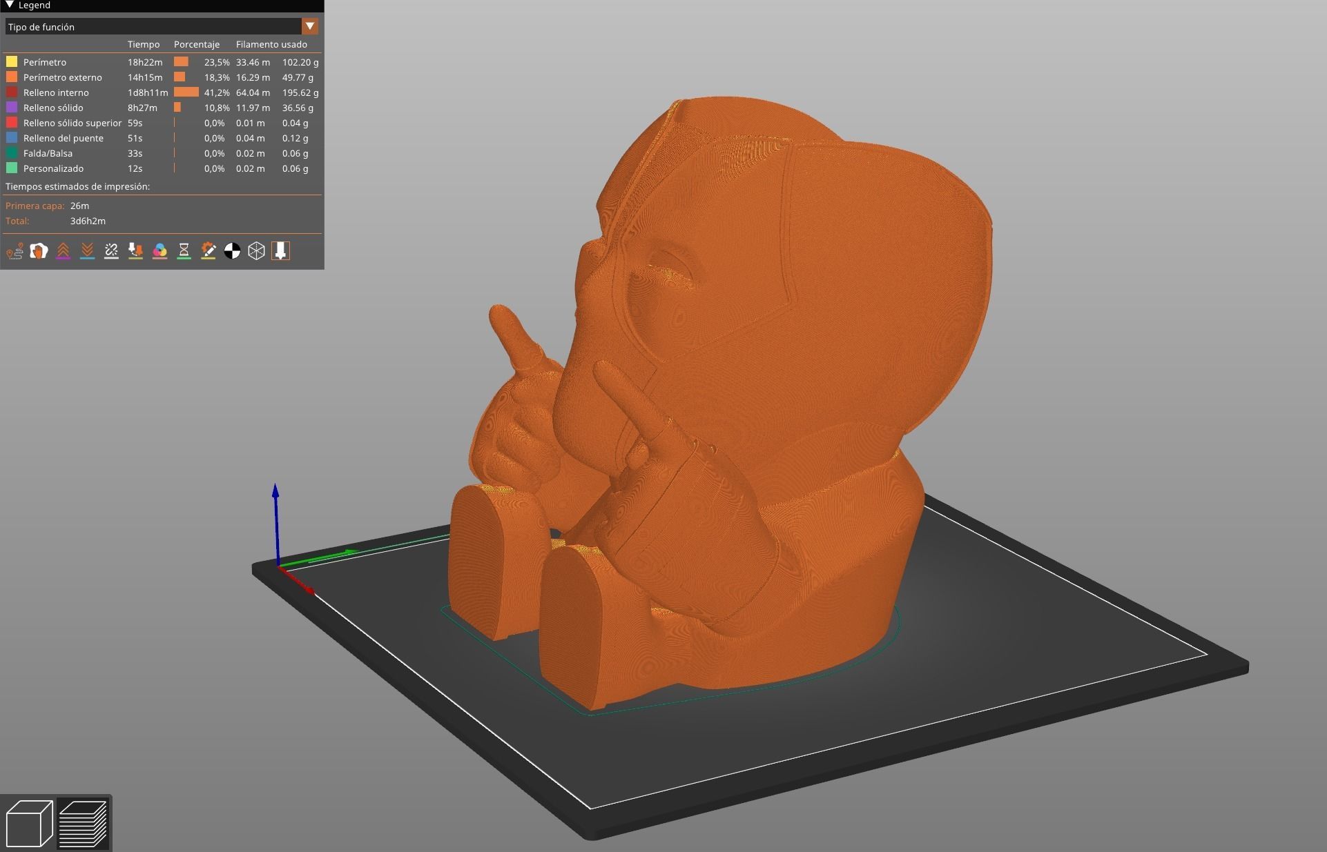
Task: Toggle deretractions down-arrows icon
Action: (88, 251)
